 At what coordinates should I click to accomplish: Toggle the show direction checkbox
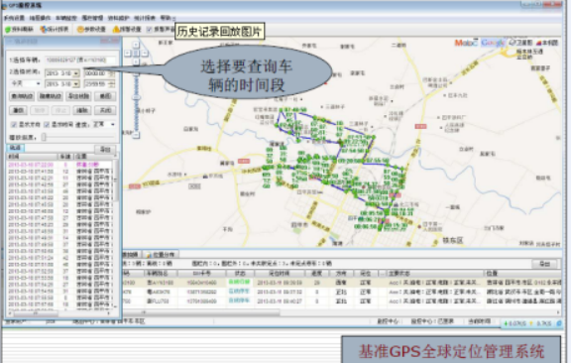pos(14,125)
